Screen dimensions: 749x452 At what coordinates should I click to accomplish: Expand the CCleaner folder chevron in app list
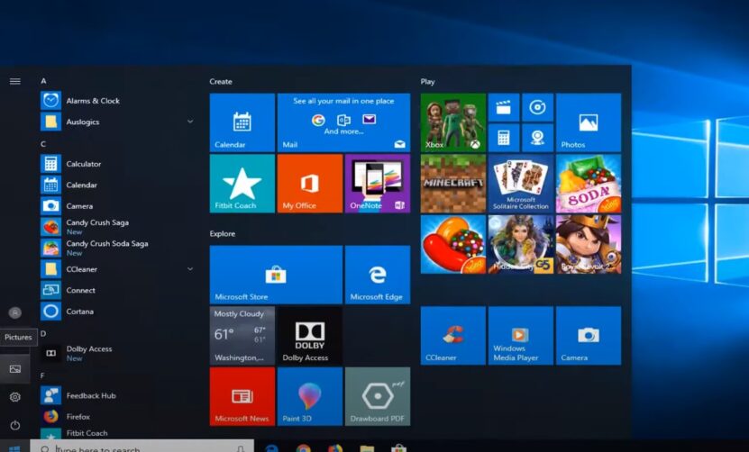pos(190,269)
